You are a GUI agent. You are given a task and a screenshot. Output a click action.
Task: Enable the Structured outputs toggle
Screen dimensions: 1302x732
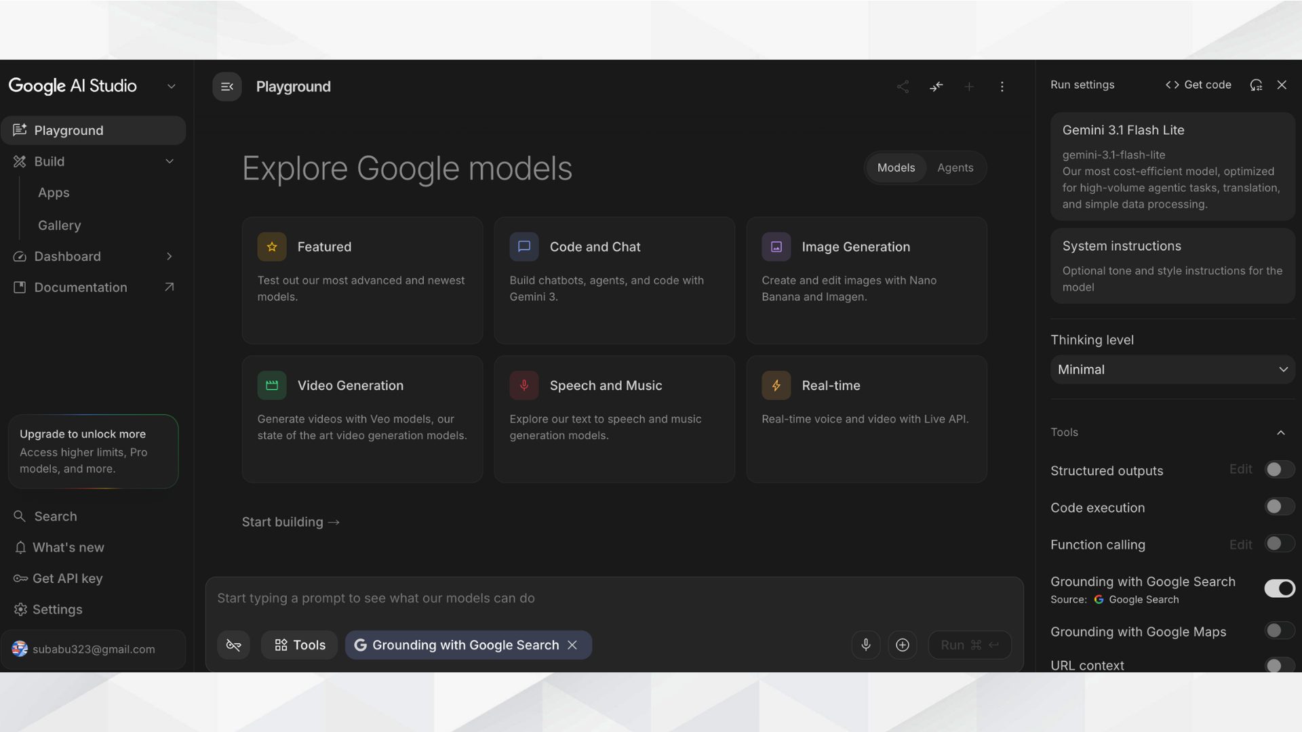click(x=1280, y=470)
